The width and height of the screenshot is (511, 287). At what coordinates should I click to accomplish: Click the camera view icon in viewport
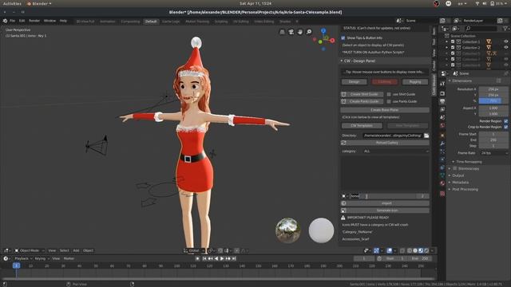[x=291, y=32]
